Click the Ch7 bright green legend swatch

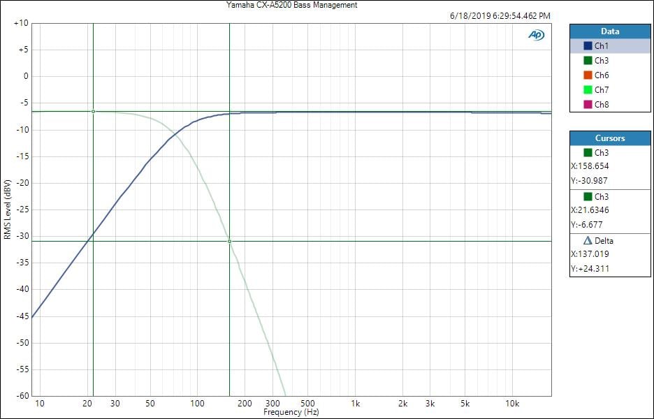[x=588, y=90]
